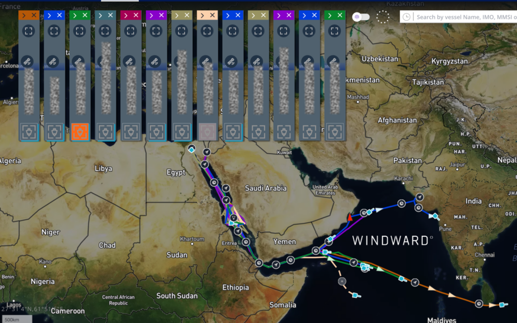
Task: Expand the first blue-header card chevron
Action: point(49,15)
